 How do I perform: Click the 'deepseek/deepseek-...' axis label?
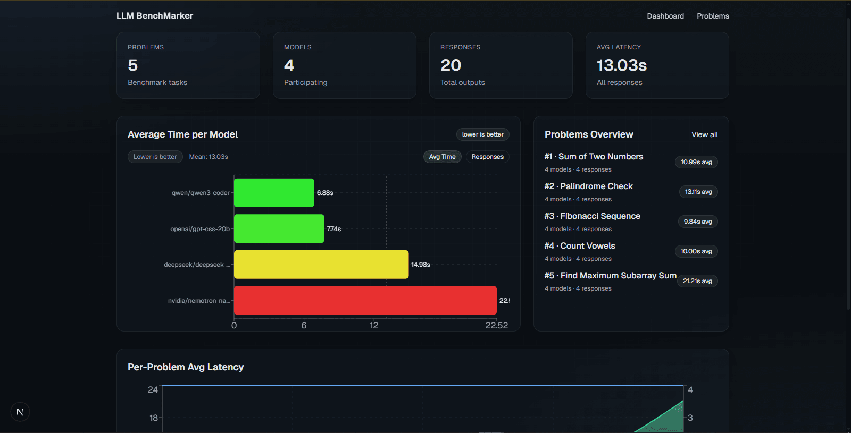tap(197, 265)
